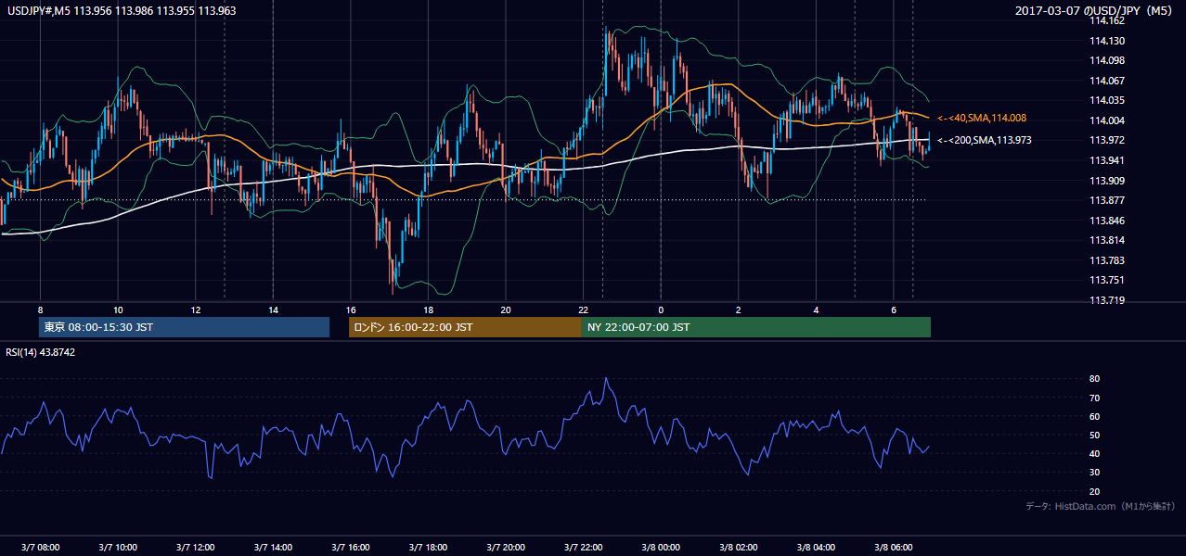This screenshot has width=1186, height=556.
Task: Select the 東京 08:00-15:30 JST session bar
Action: 184,327
